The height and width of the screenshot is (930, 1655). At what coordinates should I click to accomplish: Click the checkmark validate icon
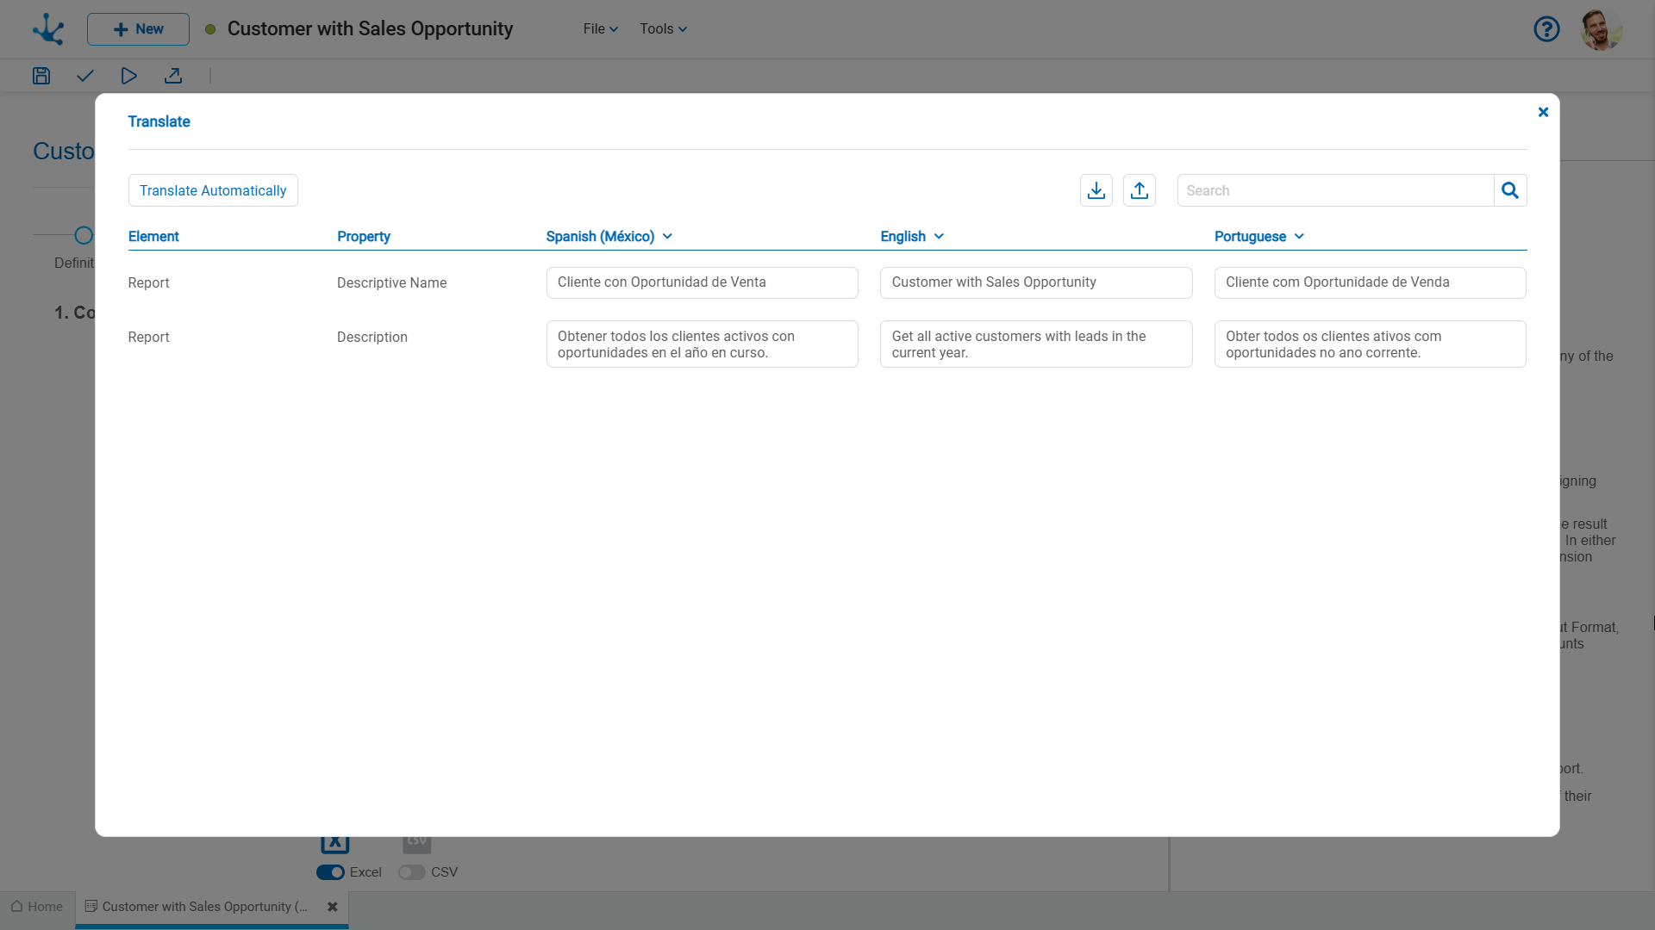click(x=84, y=76)
